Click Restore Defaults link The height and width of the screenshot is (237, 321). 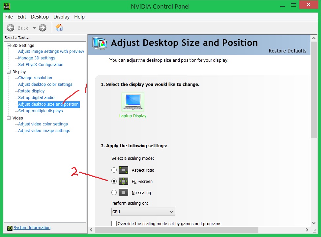click(x=287, y=51)
